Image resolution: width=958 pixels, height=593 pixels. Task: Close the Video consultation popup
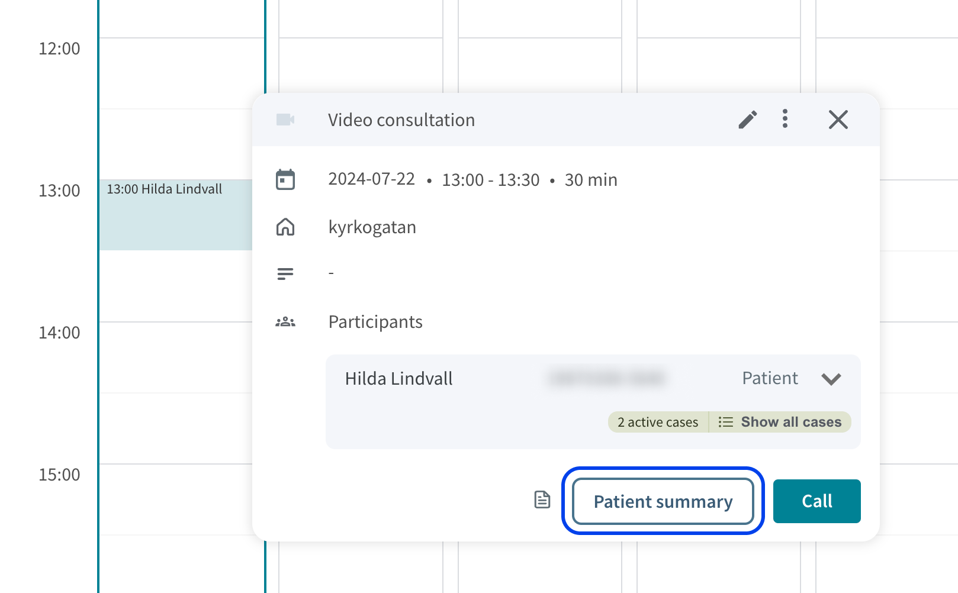pos(838,120)
